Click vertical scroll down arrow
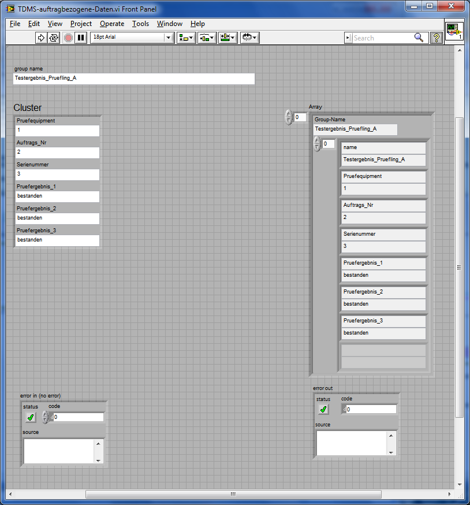The height and width of the screenshot is (505, 470). click(460, 484)
